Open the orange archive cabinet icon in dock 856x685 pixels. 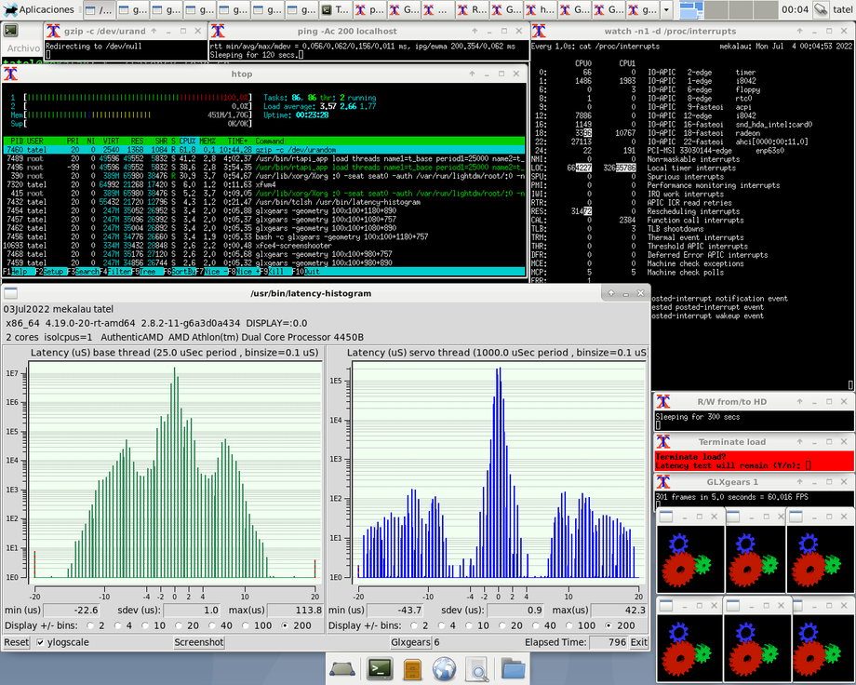click(411, 668)
